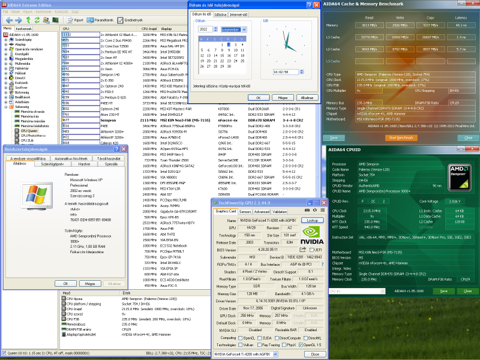Refresh AIDA64 with the green circular arrows
This screenshot has width=480, height=360.
(37, 20)
